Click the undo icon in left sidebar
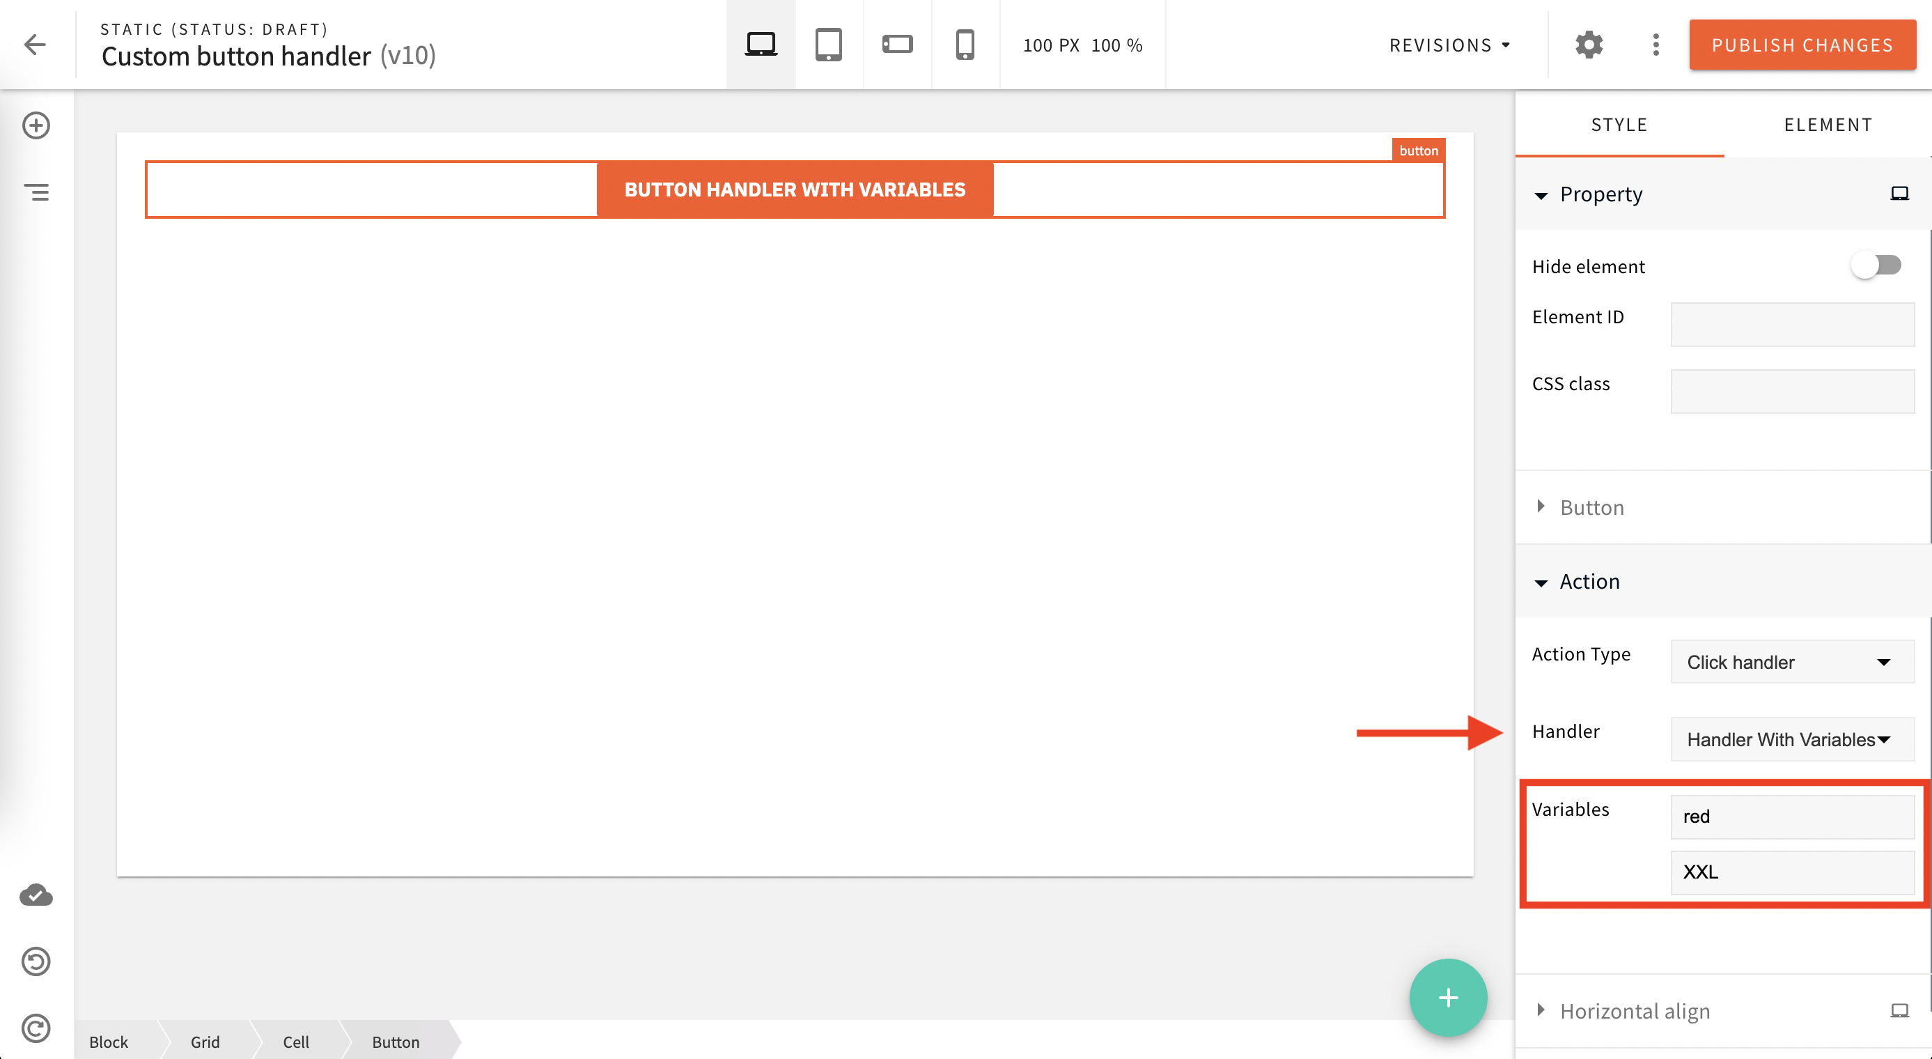 [x=36, y=961]
